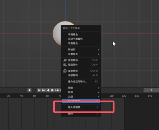Expand the 吸附 submenu
Screen dimensions: 159x130
pos(81,92)
